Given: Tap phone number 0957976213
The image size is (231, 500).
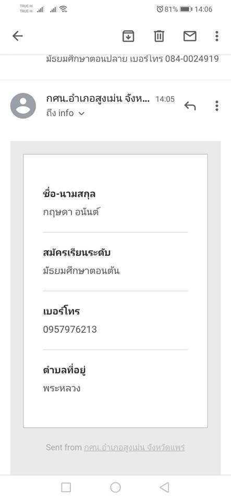Looking at the screenshot, I should [70, 329].
